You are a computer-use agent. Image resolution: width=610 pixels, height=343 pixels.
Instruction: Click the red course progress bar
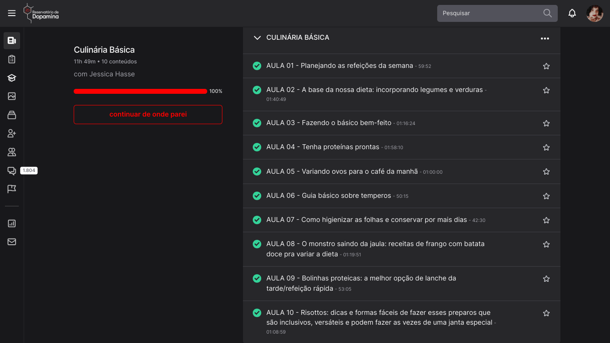pyautogui.click(x=140, y=91)
